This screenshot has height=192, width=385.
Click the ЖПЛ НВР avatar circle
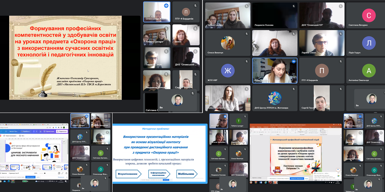227,71
